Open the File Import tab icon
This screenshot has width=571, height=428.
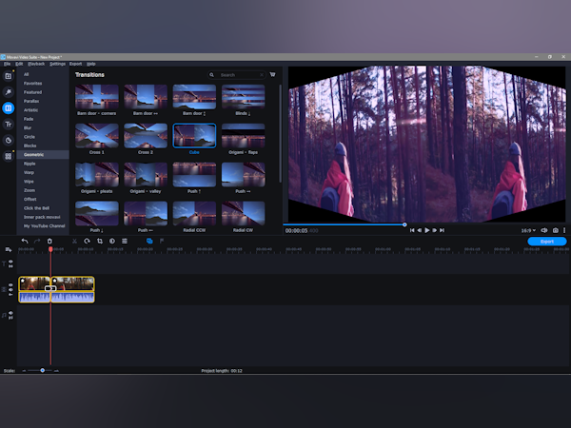[8, 76]
